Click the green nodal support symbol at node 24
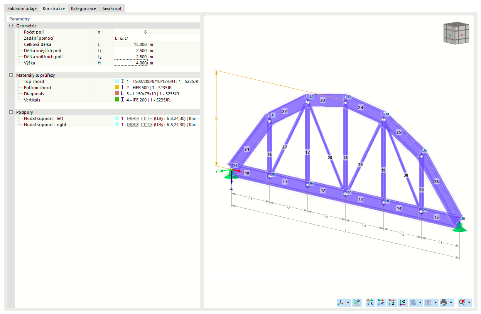 (231, 176)
